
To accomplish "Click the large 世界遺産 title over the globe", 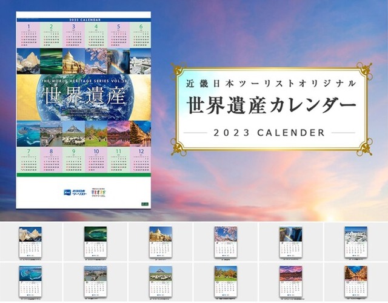I will 85,96.
